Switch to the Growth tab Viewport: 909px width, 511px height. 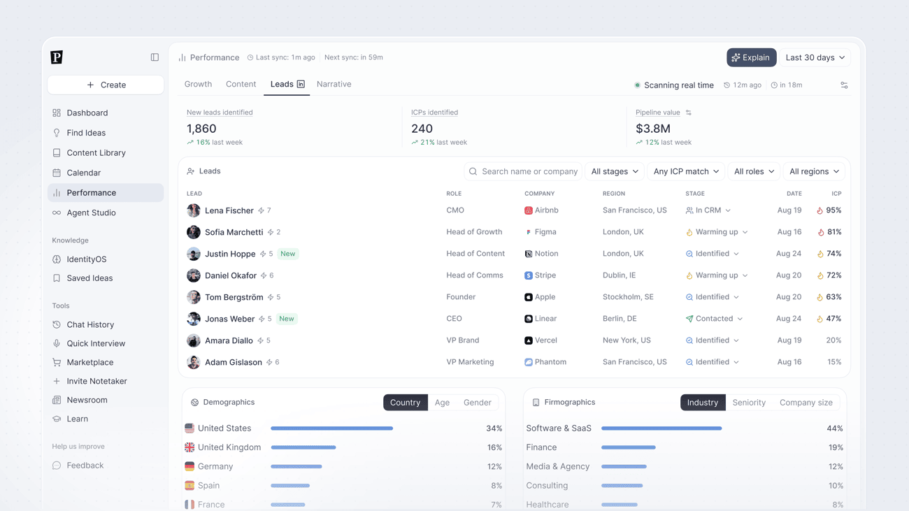(x=198, y=84)
